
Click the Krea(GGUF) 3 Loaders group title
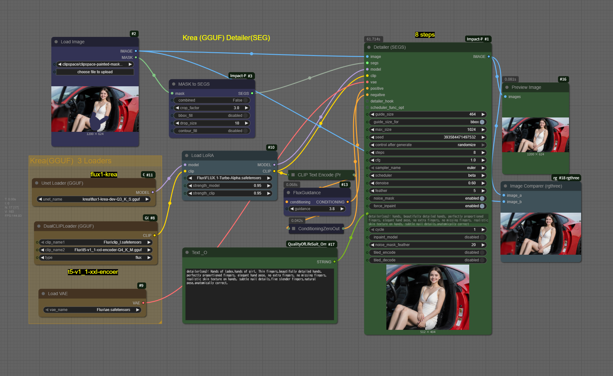(71, 161)
